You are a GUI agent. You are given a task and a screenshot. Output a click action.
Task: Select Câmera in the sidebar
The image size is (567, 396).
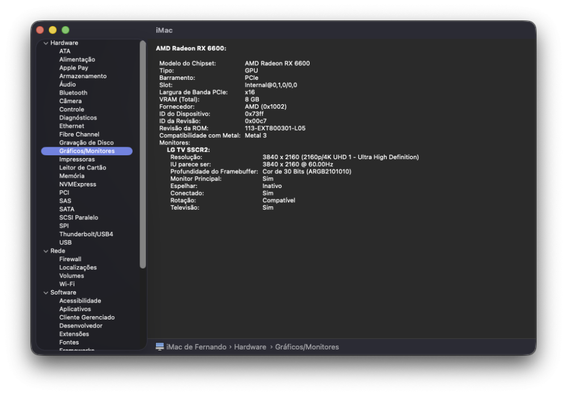(x=70, y=101)
